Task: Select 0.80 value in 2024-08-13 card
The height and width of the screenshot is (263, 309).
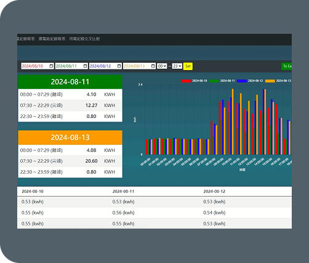Action: pos(91,172)
